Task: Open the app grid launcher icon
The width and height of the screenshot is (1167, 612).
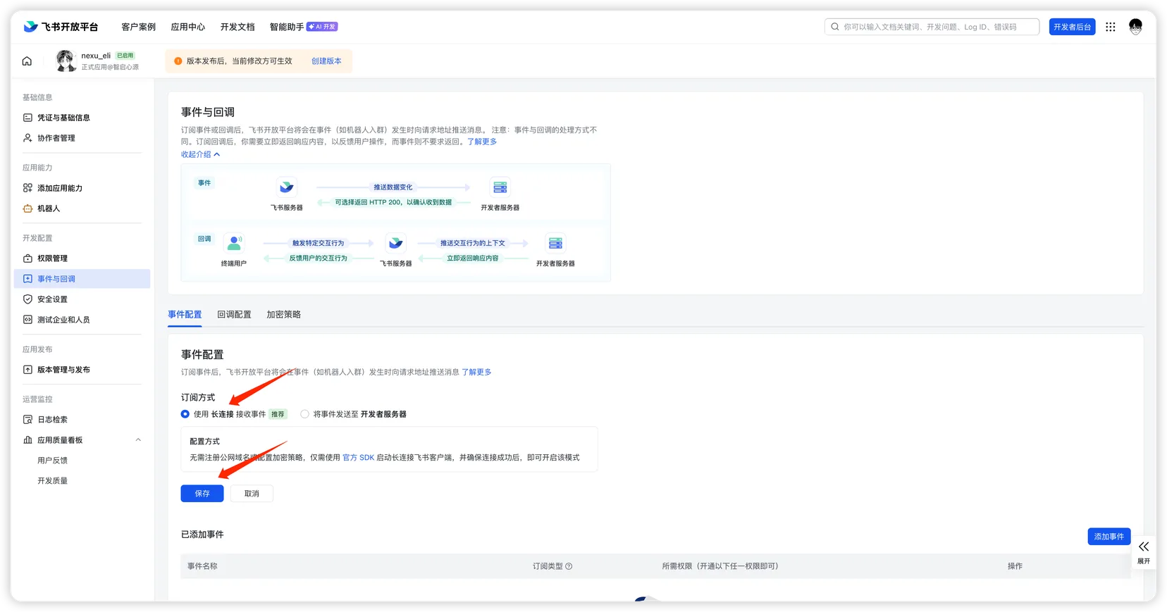Action: pyautogui.click(x=1111, y=27)
